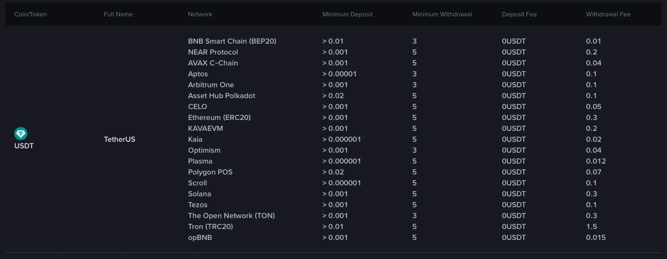Screen dimensions: 667x259
Task: Click the Coin/Token column header
Action: (31, 14)
